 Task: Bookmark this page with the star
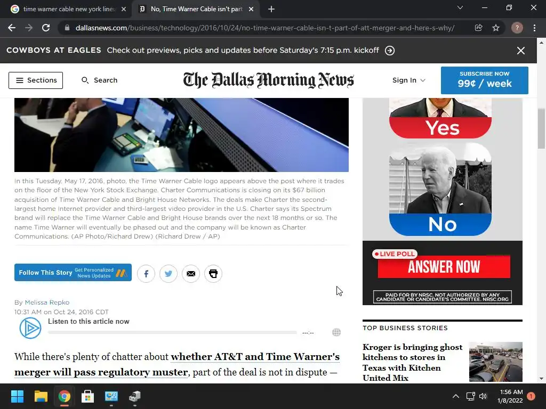(x=496, y=28)
